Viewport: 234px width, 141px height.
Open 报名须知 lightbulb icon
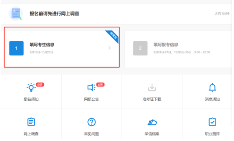coord(31,87)
